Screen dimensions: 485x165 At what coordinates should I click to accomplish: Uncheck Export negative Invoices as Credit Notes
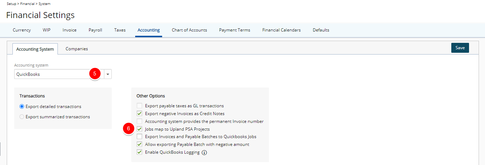point(139,113)
